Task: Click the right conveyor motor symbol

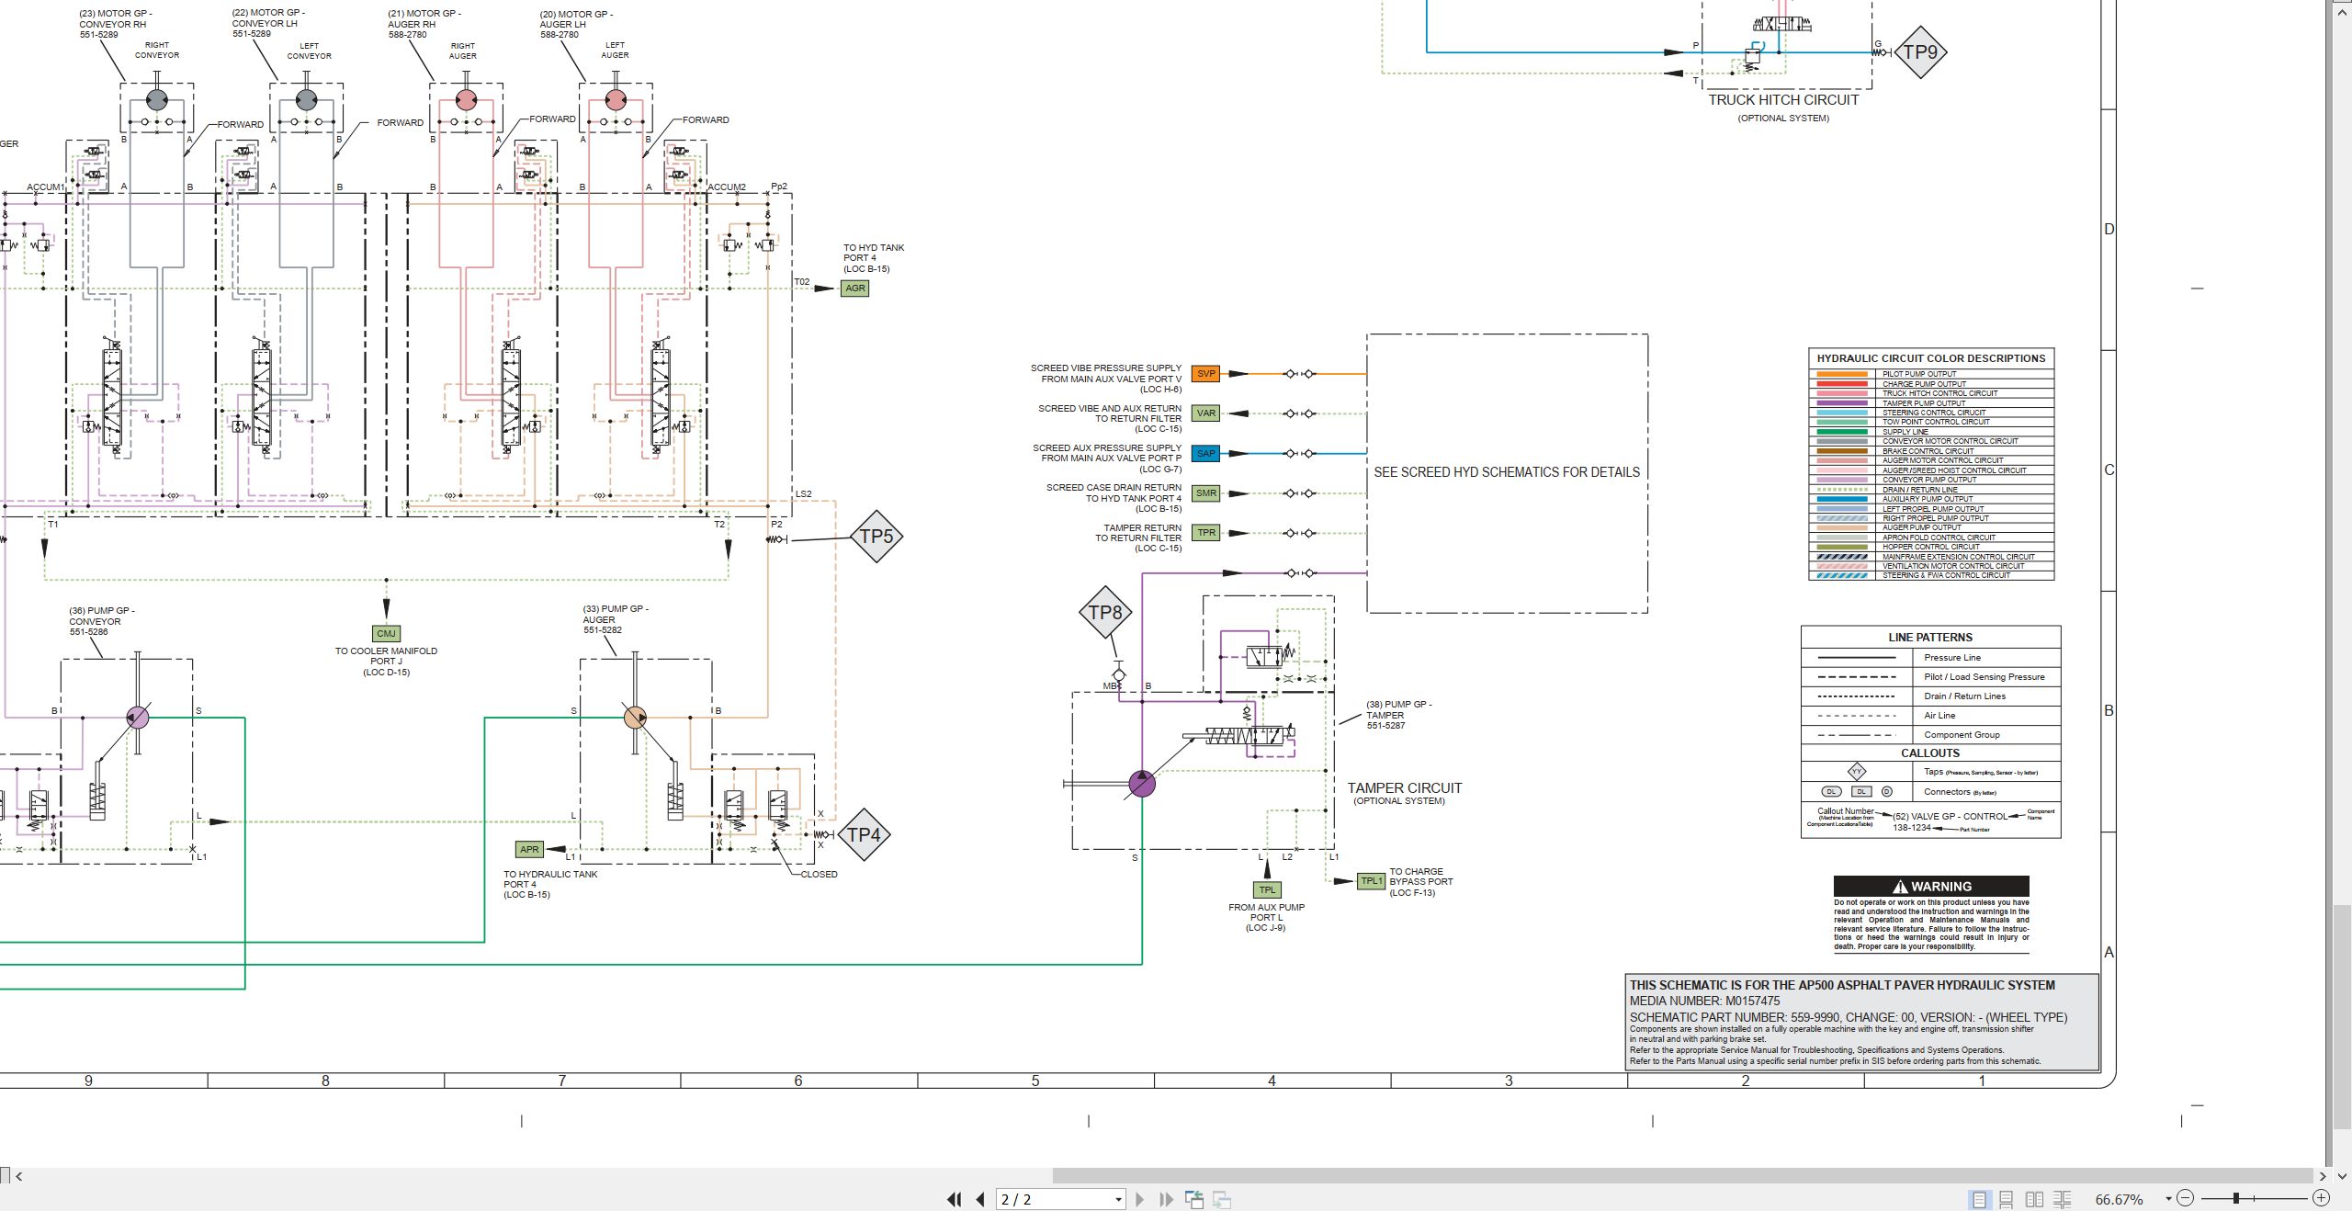Action: (156, 99)
